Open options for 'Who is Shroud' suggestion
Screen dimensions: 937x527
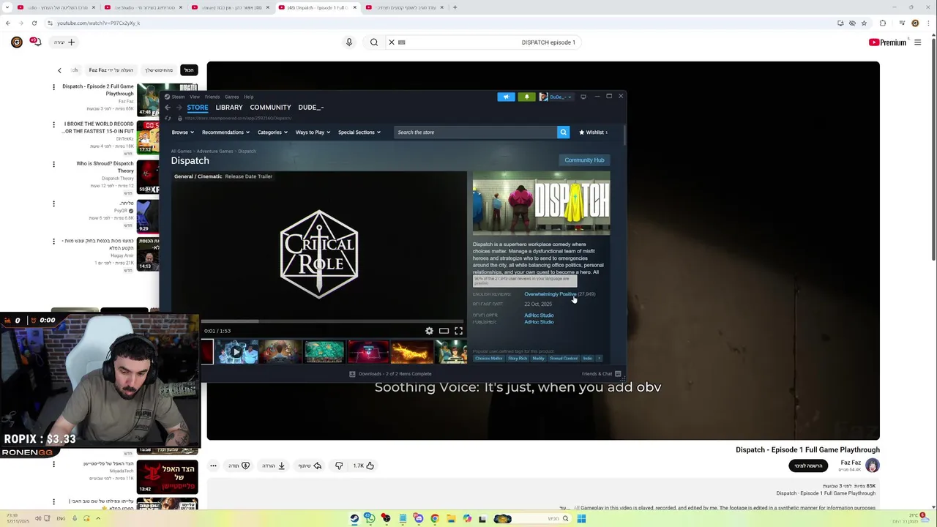53,164
